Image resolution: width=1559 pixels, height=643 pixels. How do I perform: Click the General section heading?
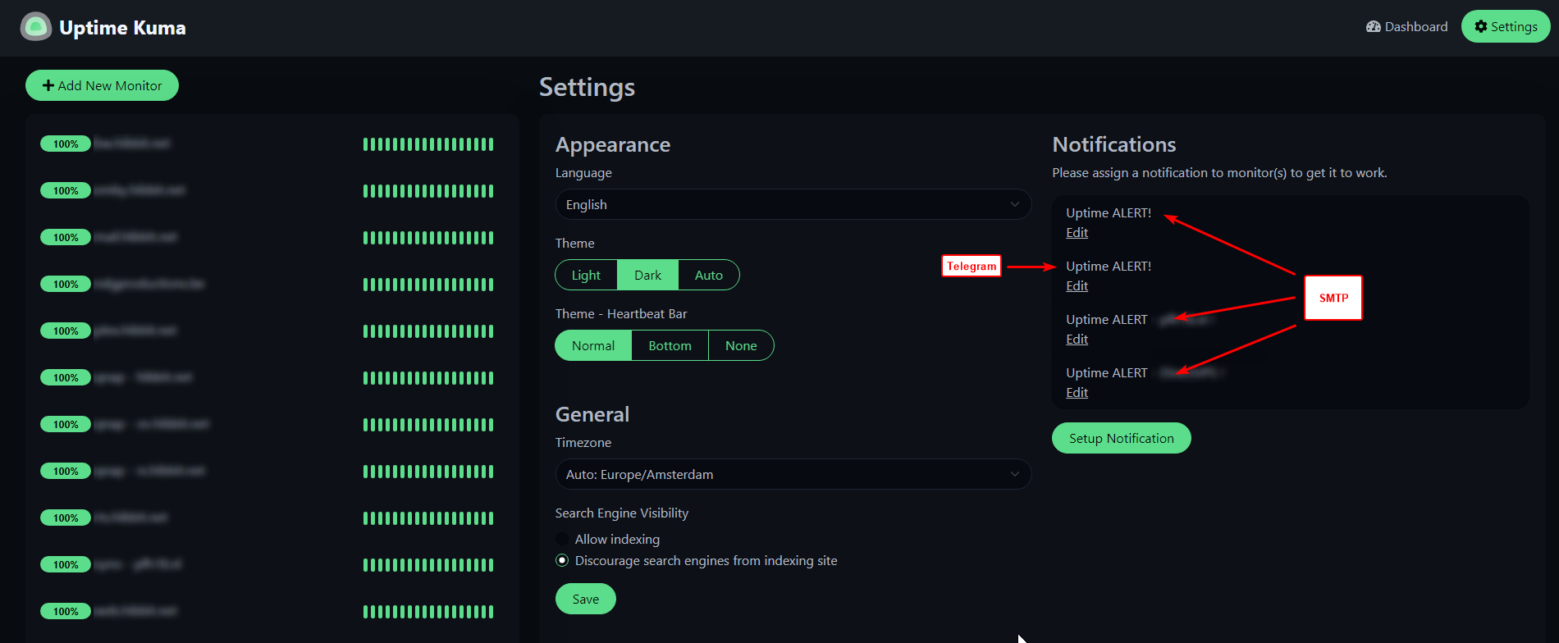[592, 414]
